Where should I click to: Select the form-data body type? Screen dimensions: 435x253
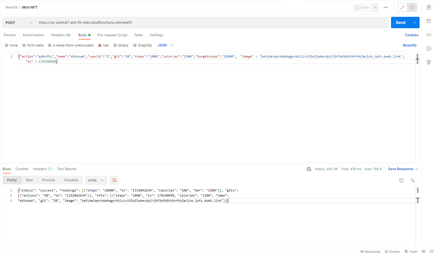33,45
